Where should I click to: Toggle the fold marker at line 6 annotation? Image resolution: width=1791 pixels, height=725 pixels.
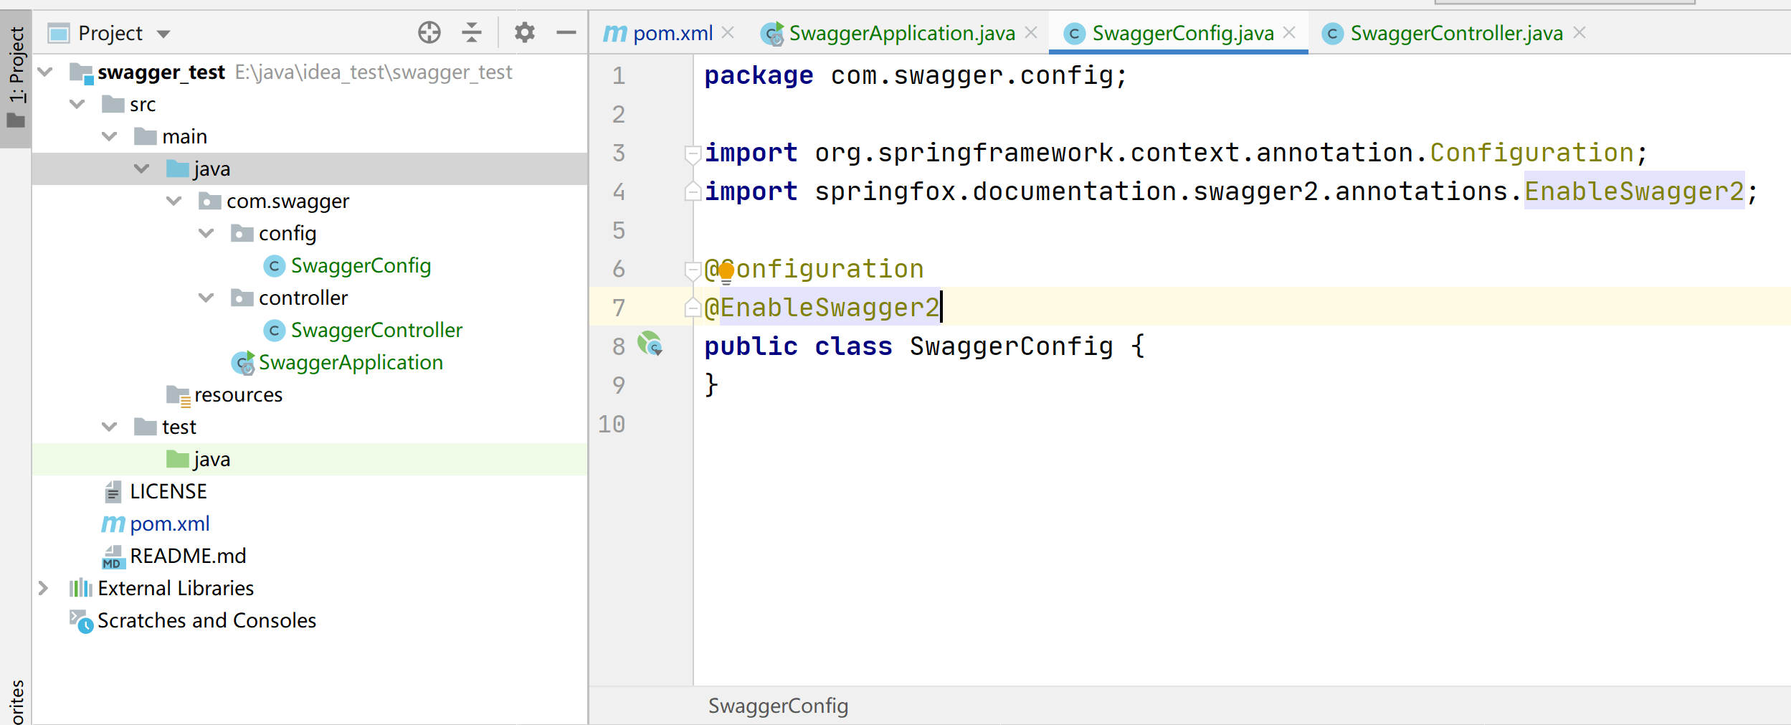[693, 270]
